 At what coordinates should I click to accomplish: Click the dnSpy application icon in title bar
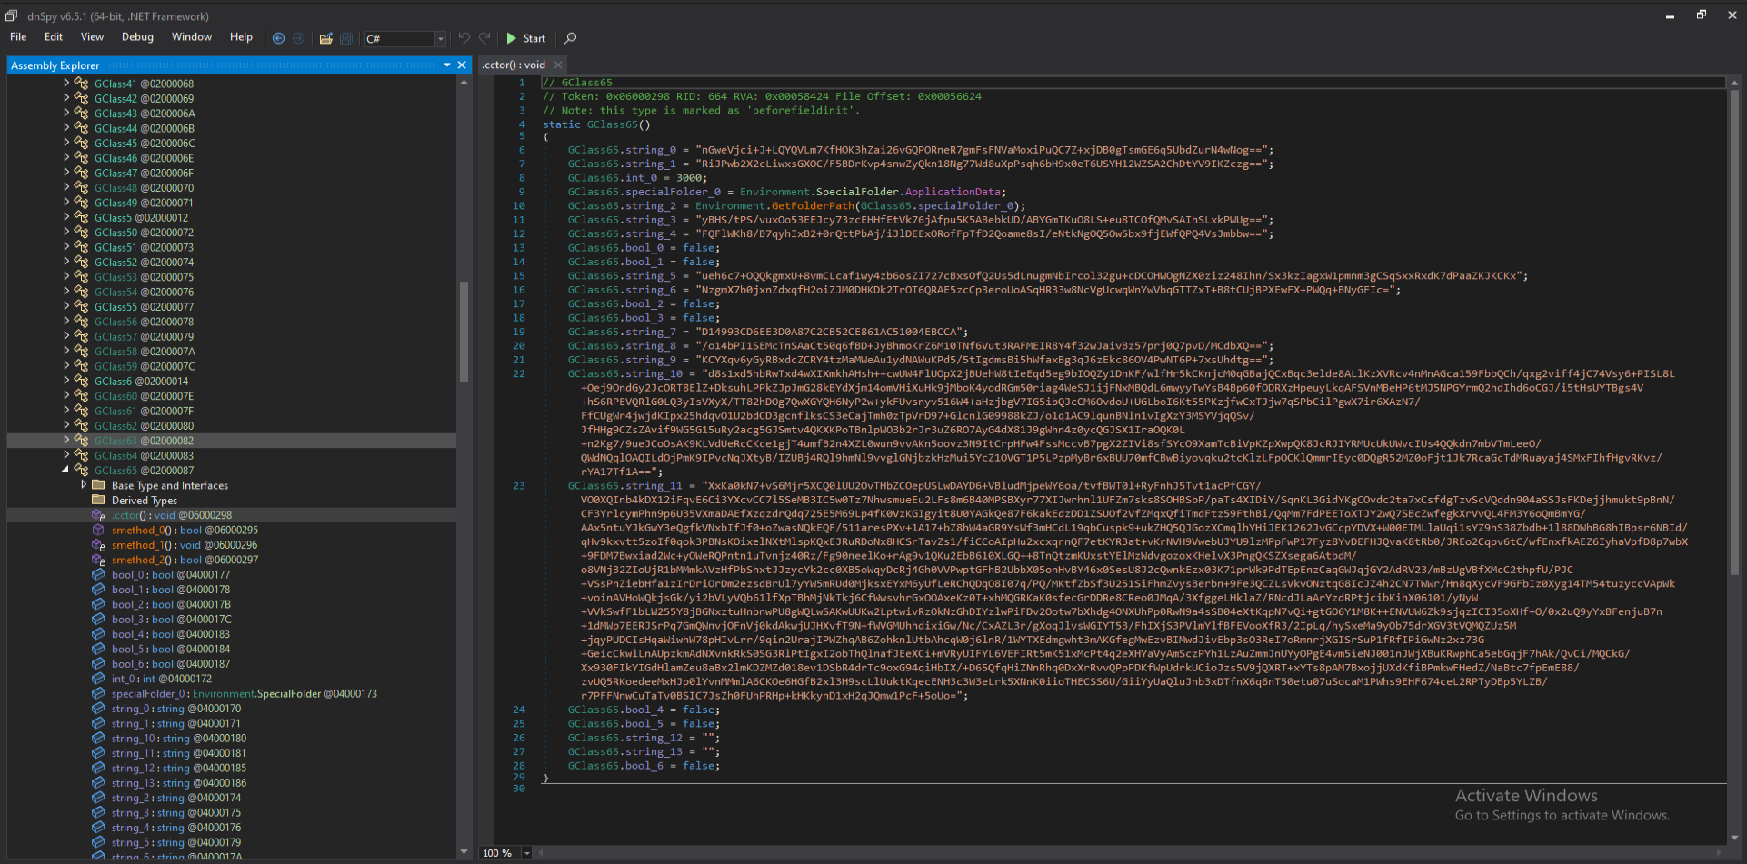coord(12,15)
